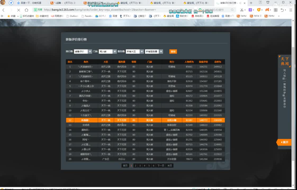Select the highlighted rank 12 row
Image resolution: width=297 pixels, height=190 pixels.
point(145,120)
